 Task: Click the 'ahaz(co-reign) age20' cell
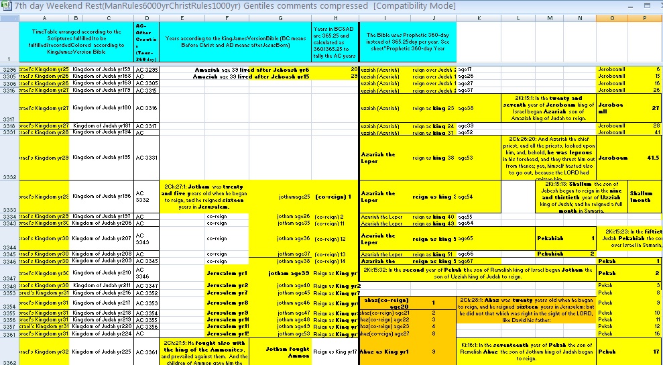click(385, 303)
